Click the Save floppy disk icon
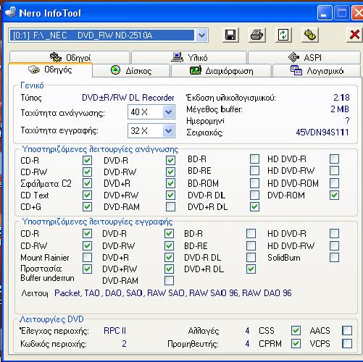Image resolution: width=363 pixels, height=362 pixels. tap(230, 35)
